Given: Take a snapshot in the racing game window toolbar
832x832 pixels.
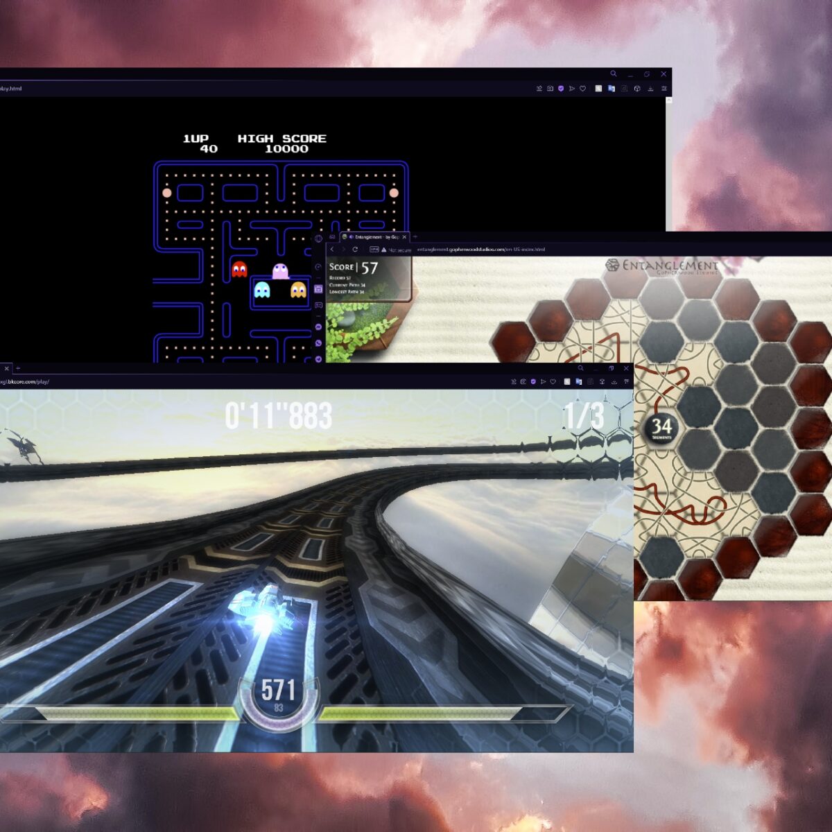Looking at the screenshot, I should click(x=523, y=381).
